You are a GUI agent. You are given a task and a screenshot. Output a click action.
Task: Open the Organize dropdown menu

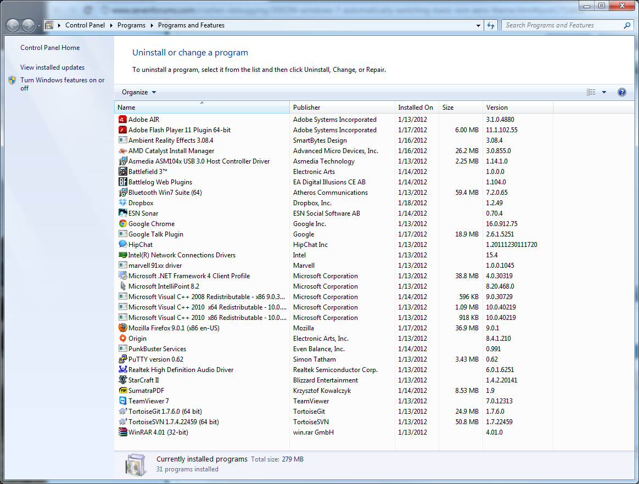pos(138,92)
